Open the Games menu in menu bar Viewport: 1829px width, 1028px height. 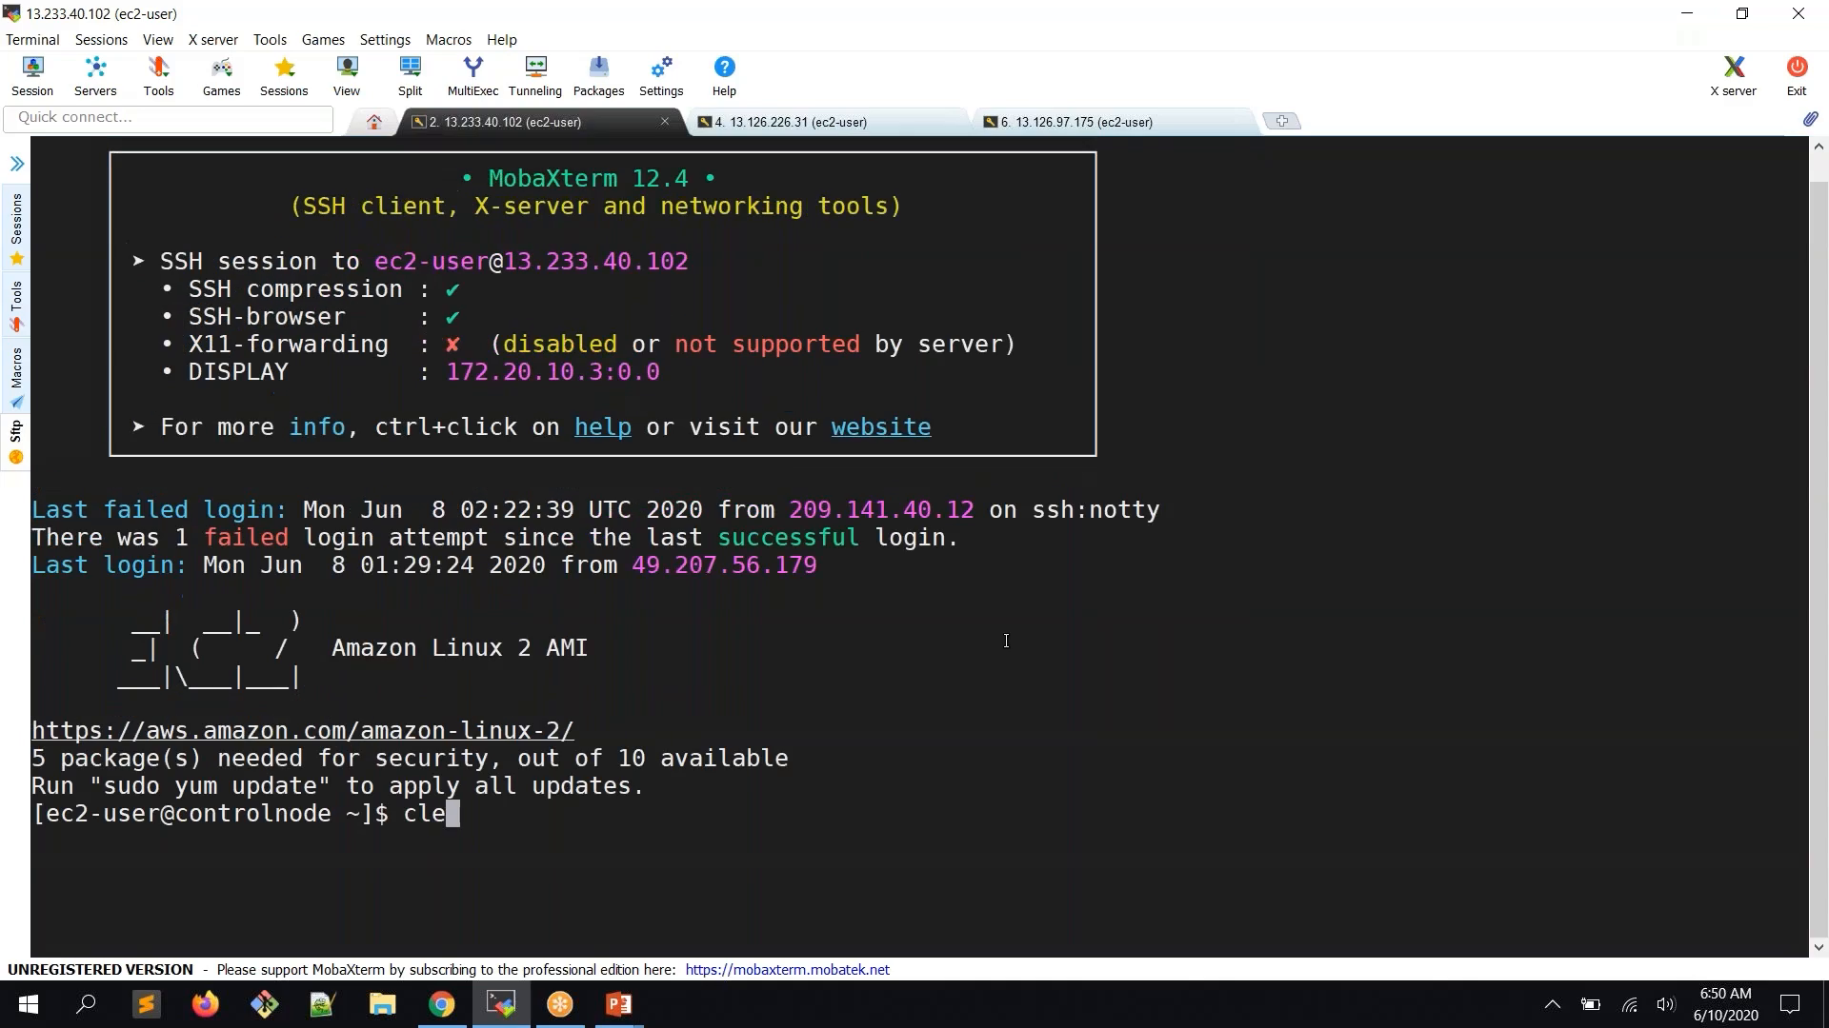tap(323, 39)
